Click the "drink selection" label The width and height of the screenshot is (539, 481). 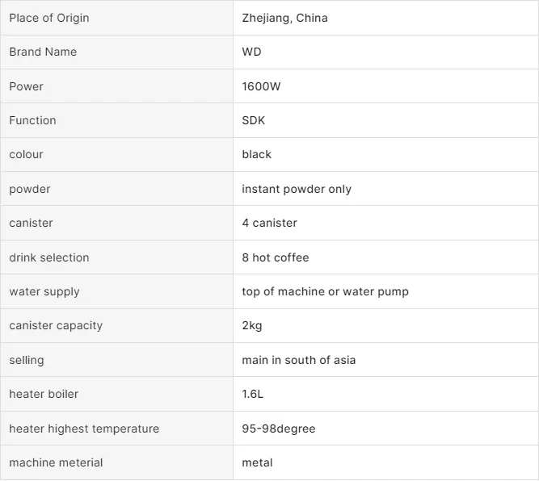pyautogui.click(x=48, y=257)
